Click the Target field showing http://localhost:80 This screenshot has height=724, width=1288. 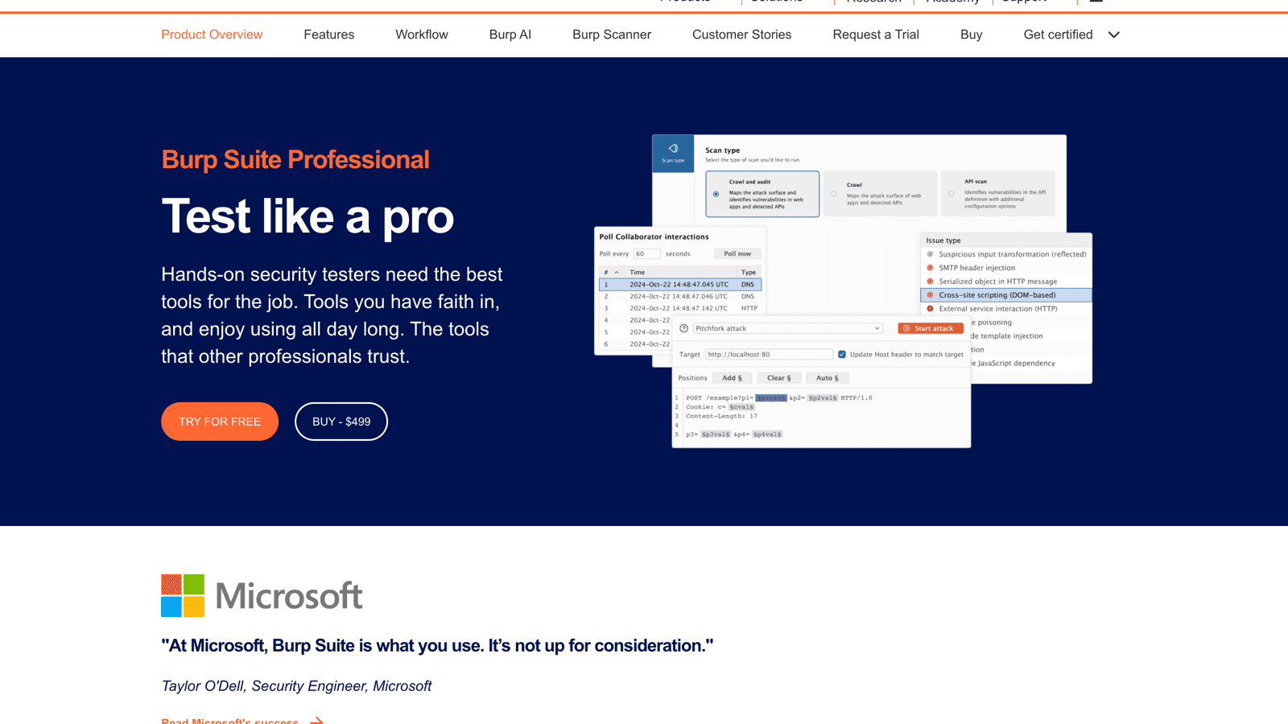(769, 354)
